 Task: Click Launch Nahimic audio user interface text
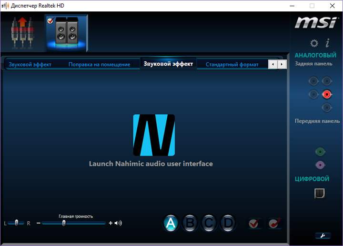(151, 164)
